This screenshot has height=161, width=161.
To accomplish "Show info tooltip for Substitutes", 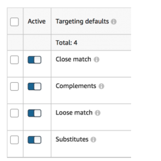I will [93, 140].
